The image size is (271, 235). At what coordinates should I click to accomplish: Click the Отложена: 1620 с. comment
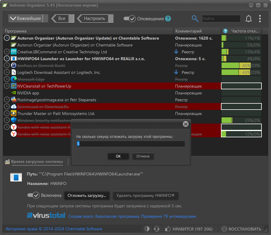pos(194,38)
